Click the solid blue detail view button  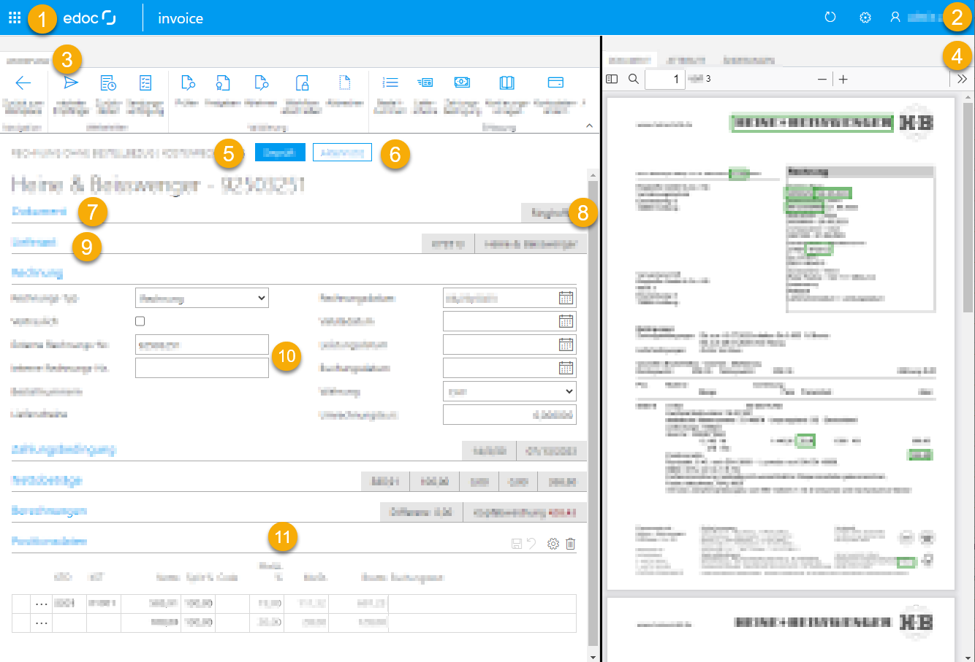point(280,152)
